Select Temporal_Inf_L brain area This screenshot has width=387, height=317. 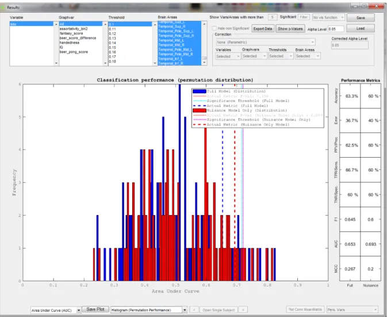tap(179, 59)
